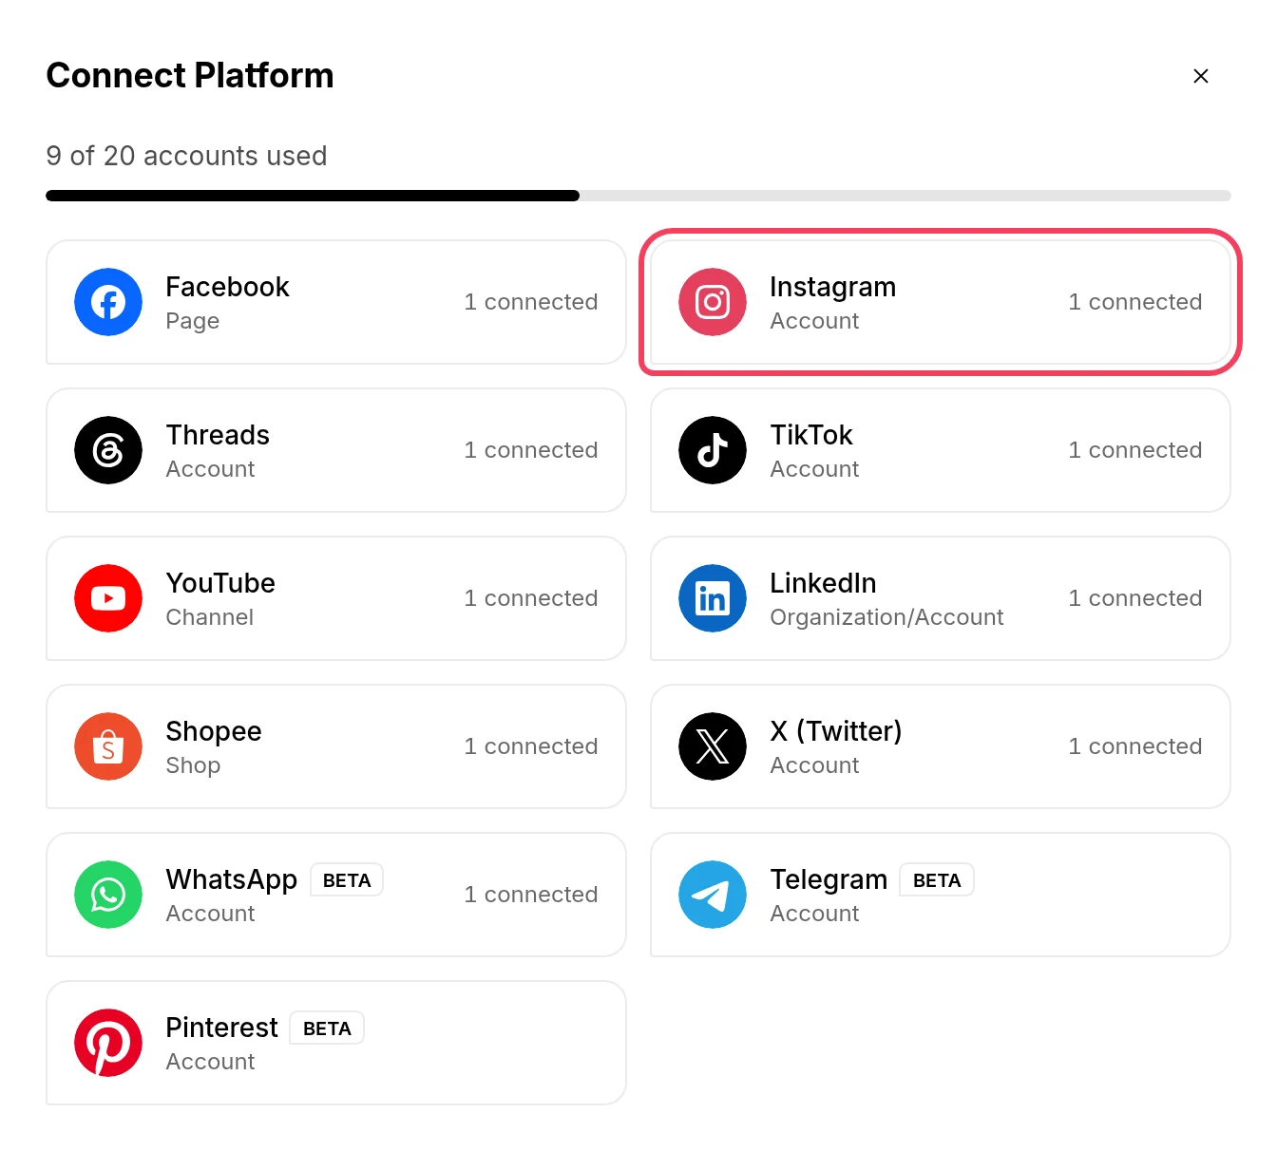The image size is (1277, 1151).
Task: Click '1 connected' on Facebook card
Action: tap(531, 302)
